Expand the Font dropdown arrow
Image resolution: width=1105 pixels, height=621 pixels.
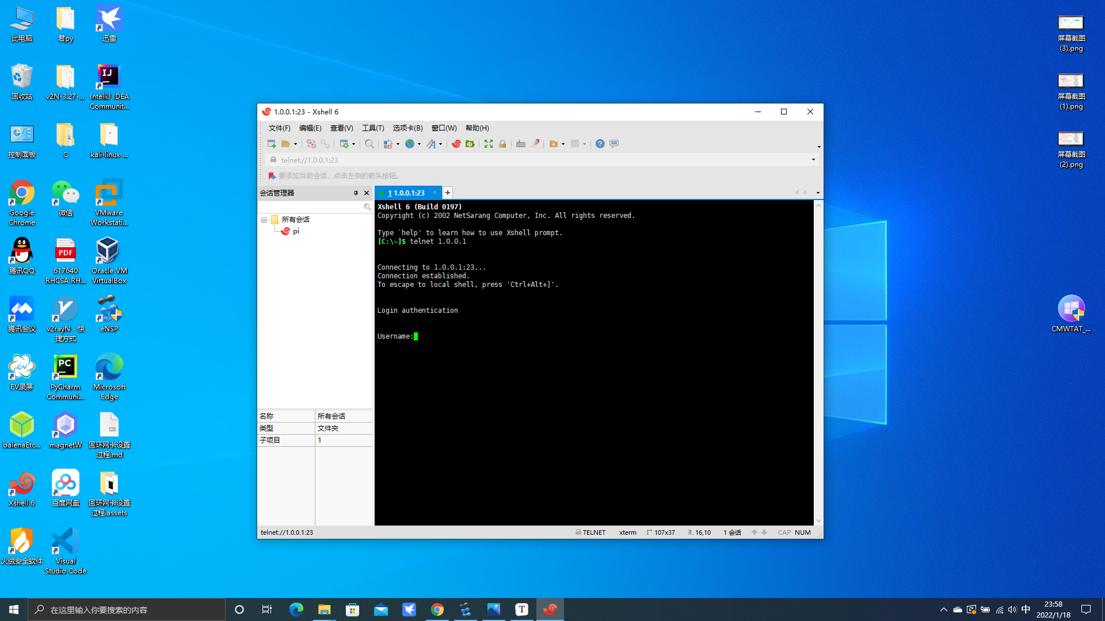(441, 144)
